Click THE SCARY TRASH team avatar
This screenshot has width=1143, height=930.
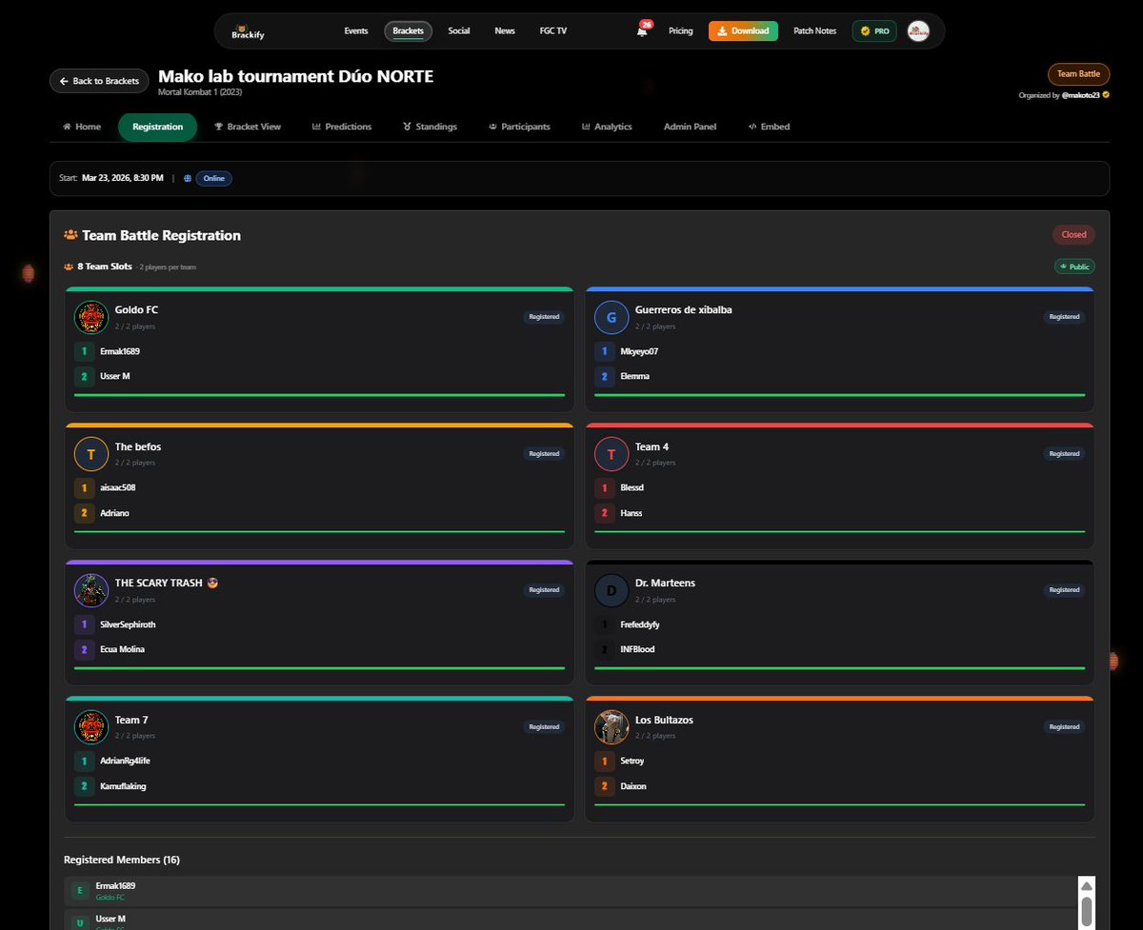pyautogui.click(x=90, y=590)
